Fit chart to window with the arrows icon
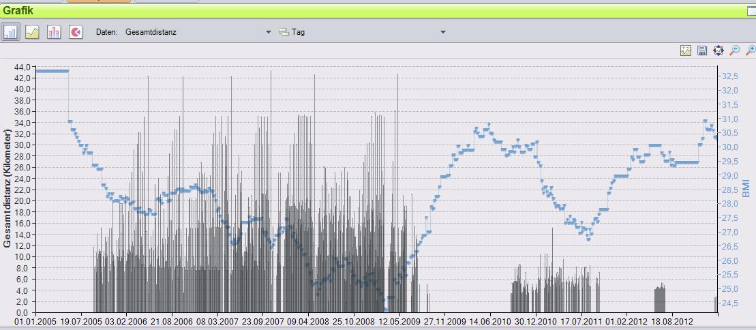 718,50
